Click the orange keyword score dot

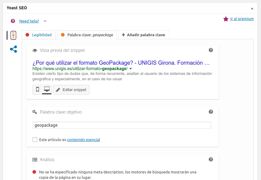click(63, 35)
